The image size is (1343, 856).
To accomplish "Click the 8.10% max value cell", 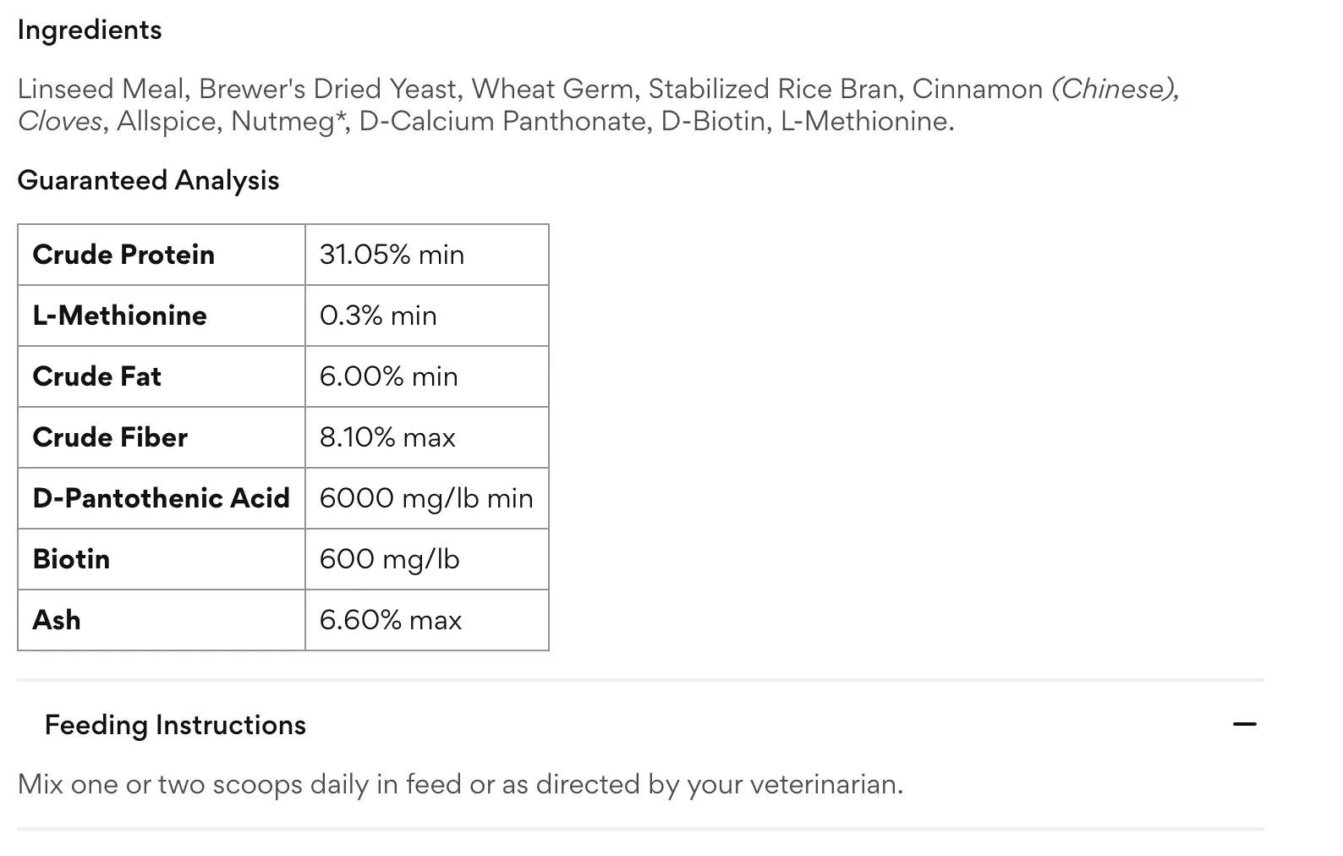I will 427,437.
